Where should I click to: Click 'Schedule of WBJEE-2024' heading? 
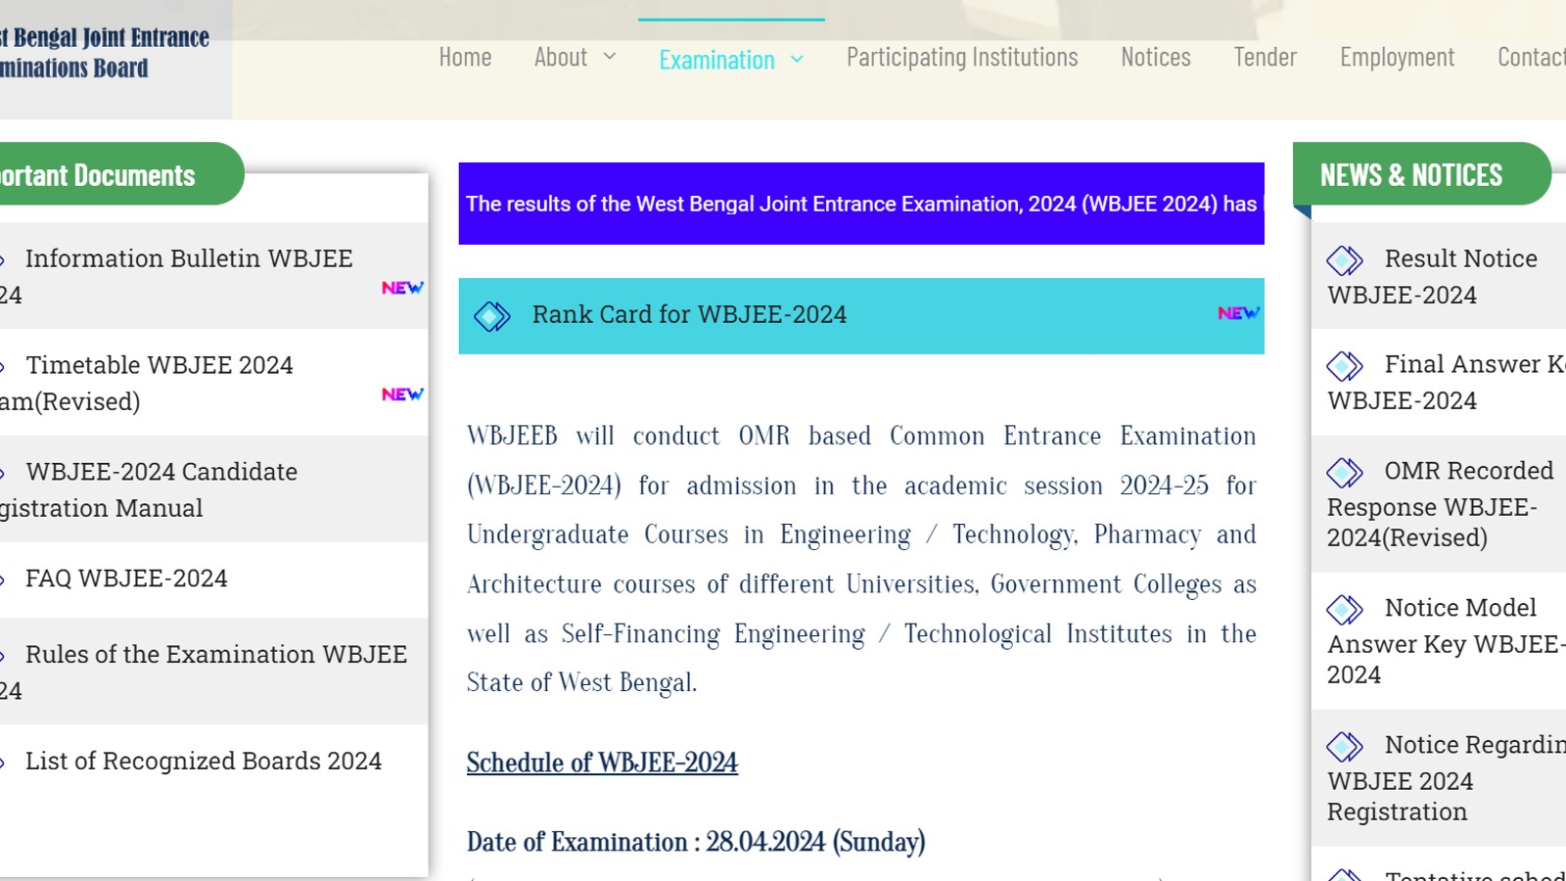(602, 763)
